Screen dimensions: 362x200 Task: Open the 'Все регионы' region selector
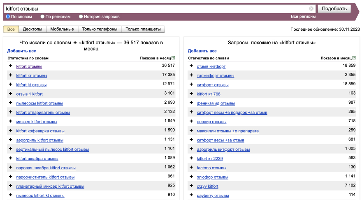pyautogui.click(x=303, y=16)
